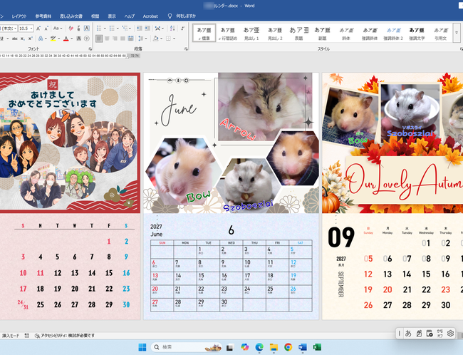Justify the paragraph text
This screenshot has width=463, height=355.
[x=123, y=38]
